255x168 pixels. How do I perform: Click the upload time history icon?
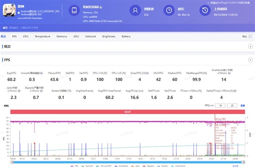tap(205, 10)
